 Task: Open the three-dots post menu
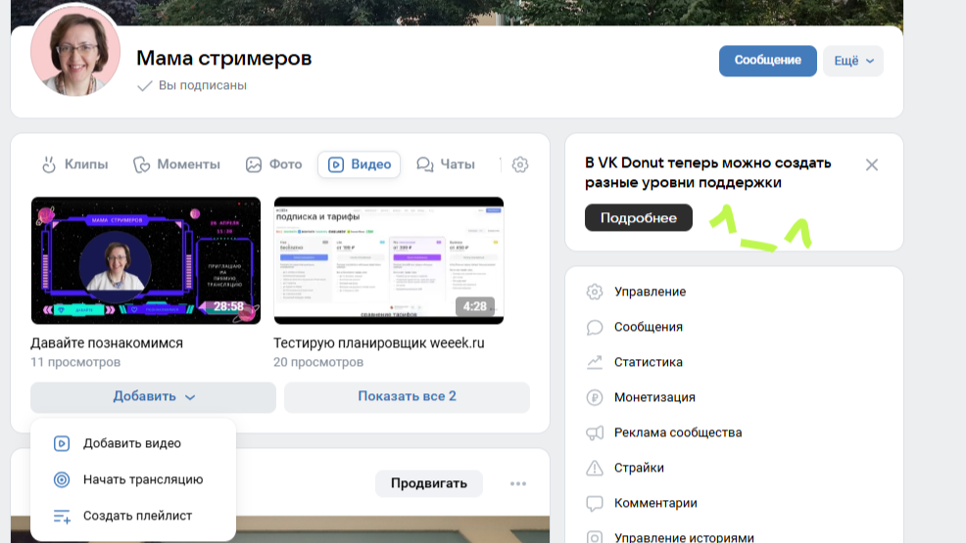518,484
